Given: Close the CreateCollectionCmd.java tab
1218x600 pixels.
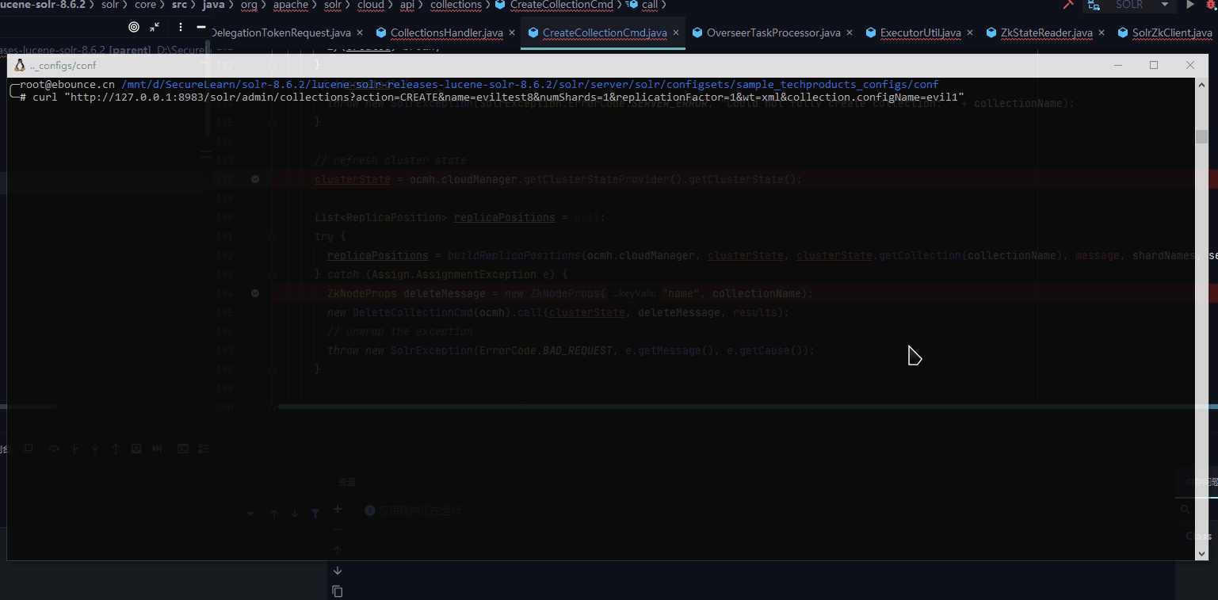Looking at the screenshot, I should click(x=675, y=33).
